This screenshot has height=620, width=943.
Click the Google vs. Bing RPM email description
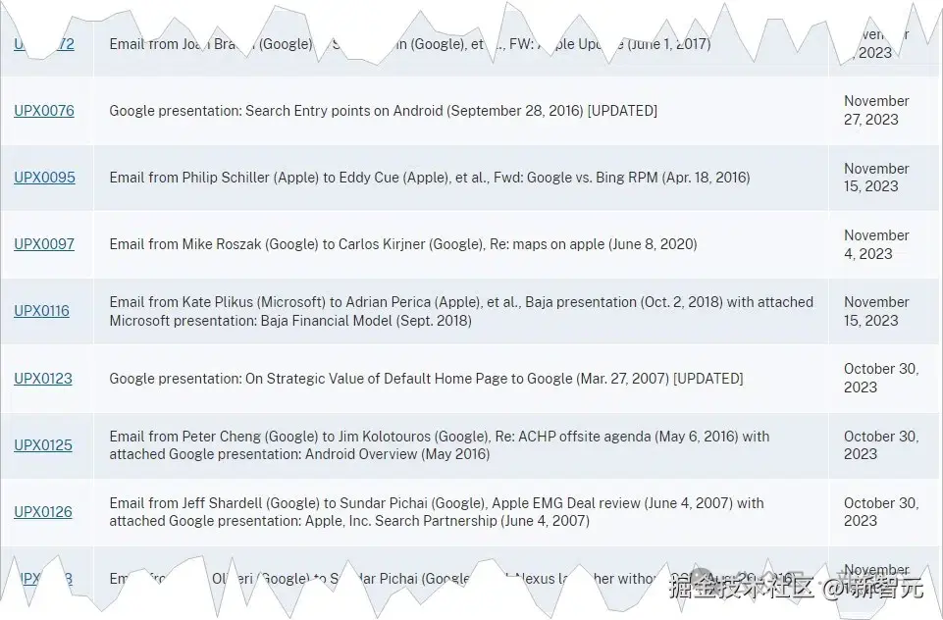point(429,178)
